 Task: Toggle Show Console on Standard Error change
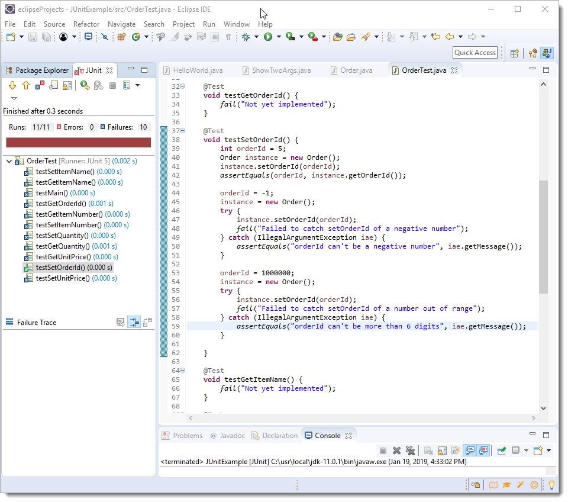483,450
